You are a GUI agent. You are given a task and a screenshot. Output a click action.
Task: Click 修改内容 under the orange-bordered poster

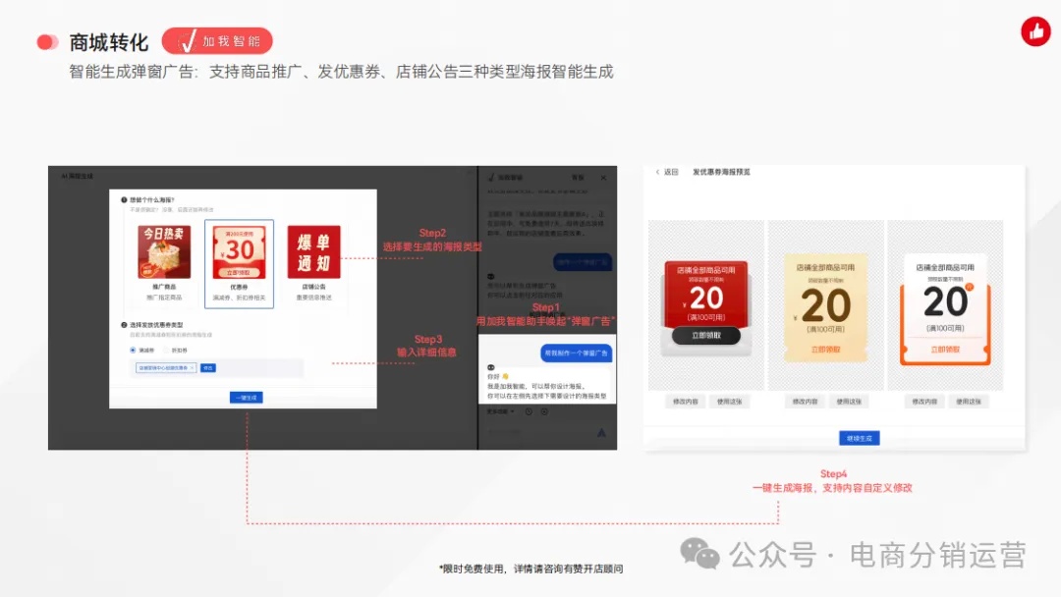(924, 402)
